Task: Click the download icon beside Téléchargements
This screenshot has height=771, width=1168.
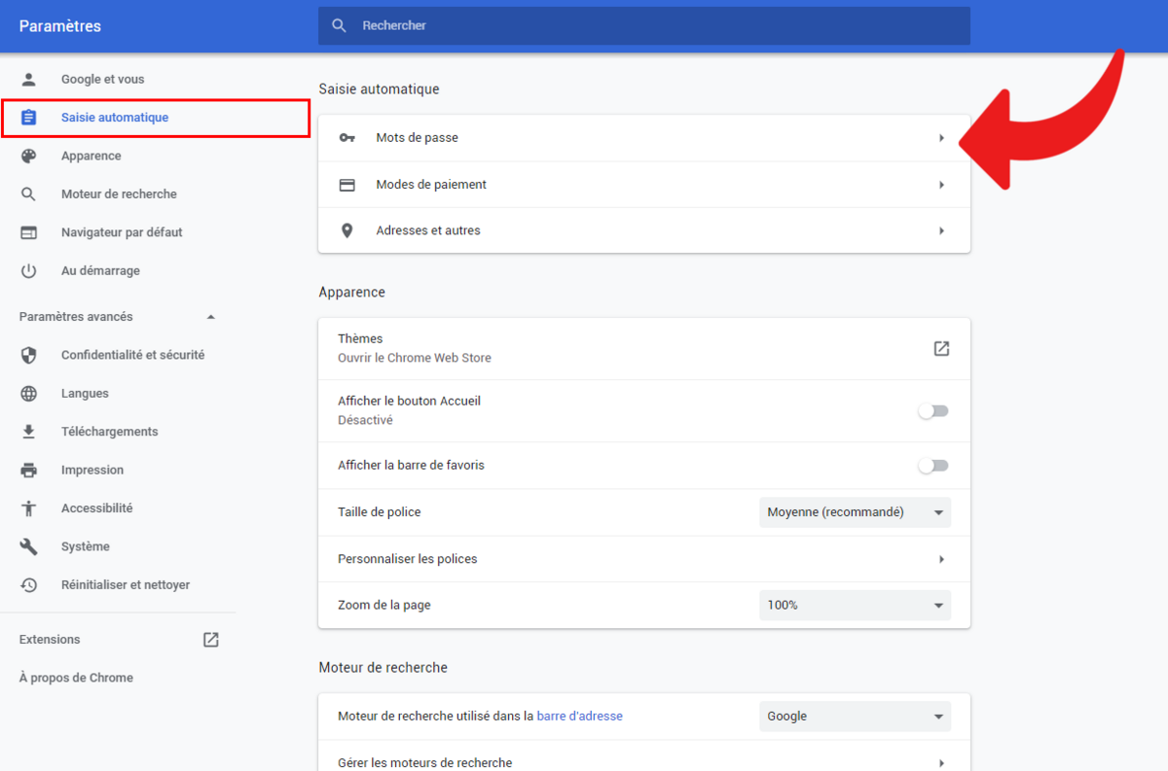Action: click(x=29, y=432)
